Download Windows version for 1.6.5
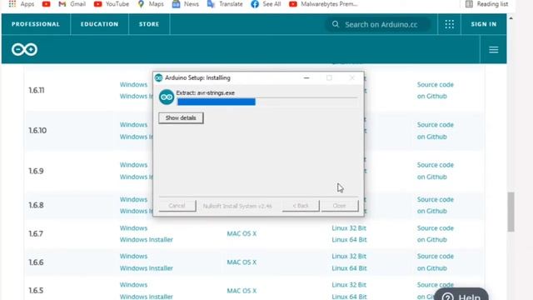This screenshot has width=533, height=300. [x=133, y=285]
